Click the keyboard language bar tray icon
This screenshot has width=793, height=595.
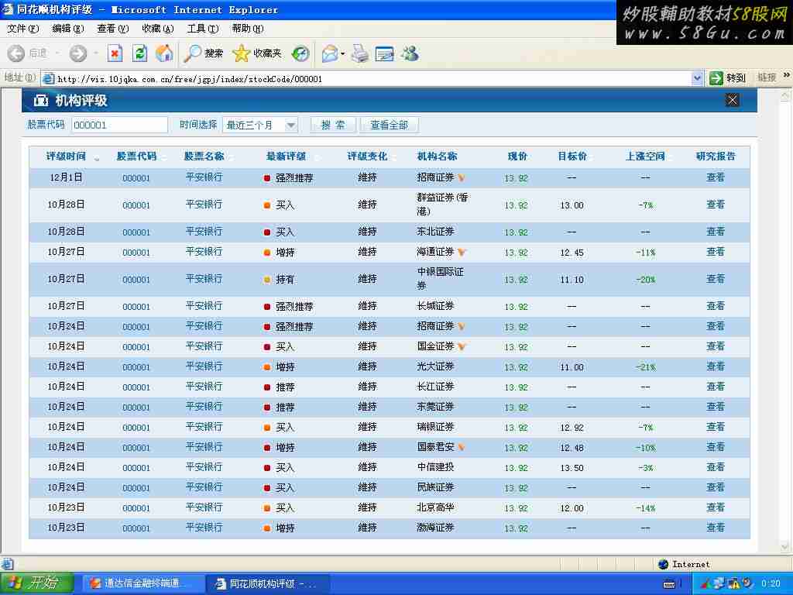click(x=669, y=584)
